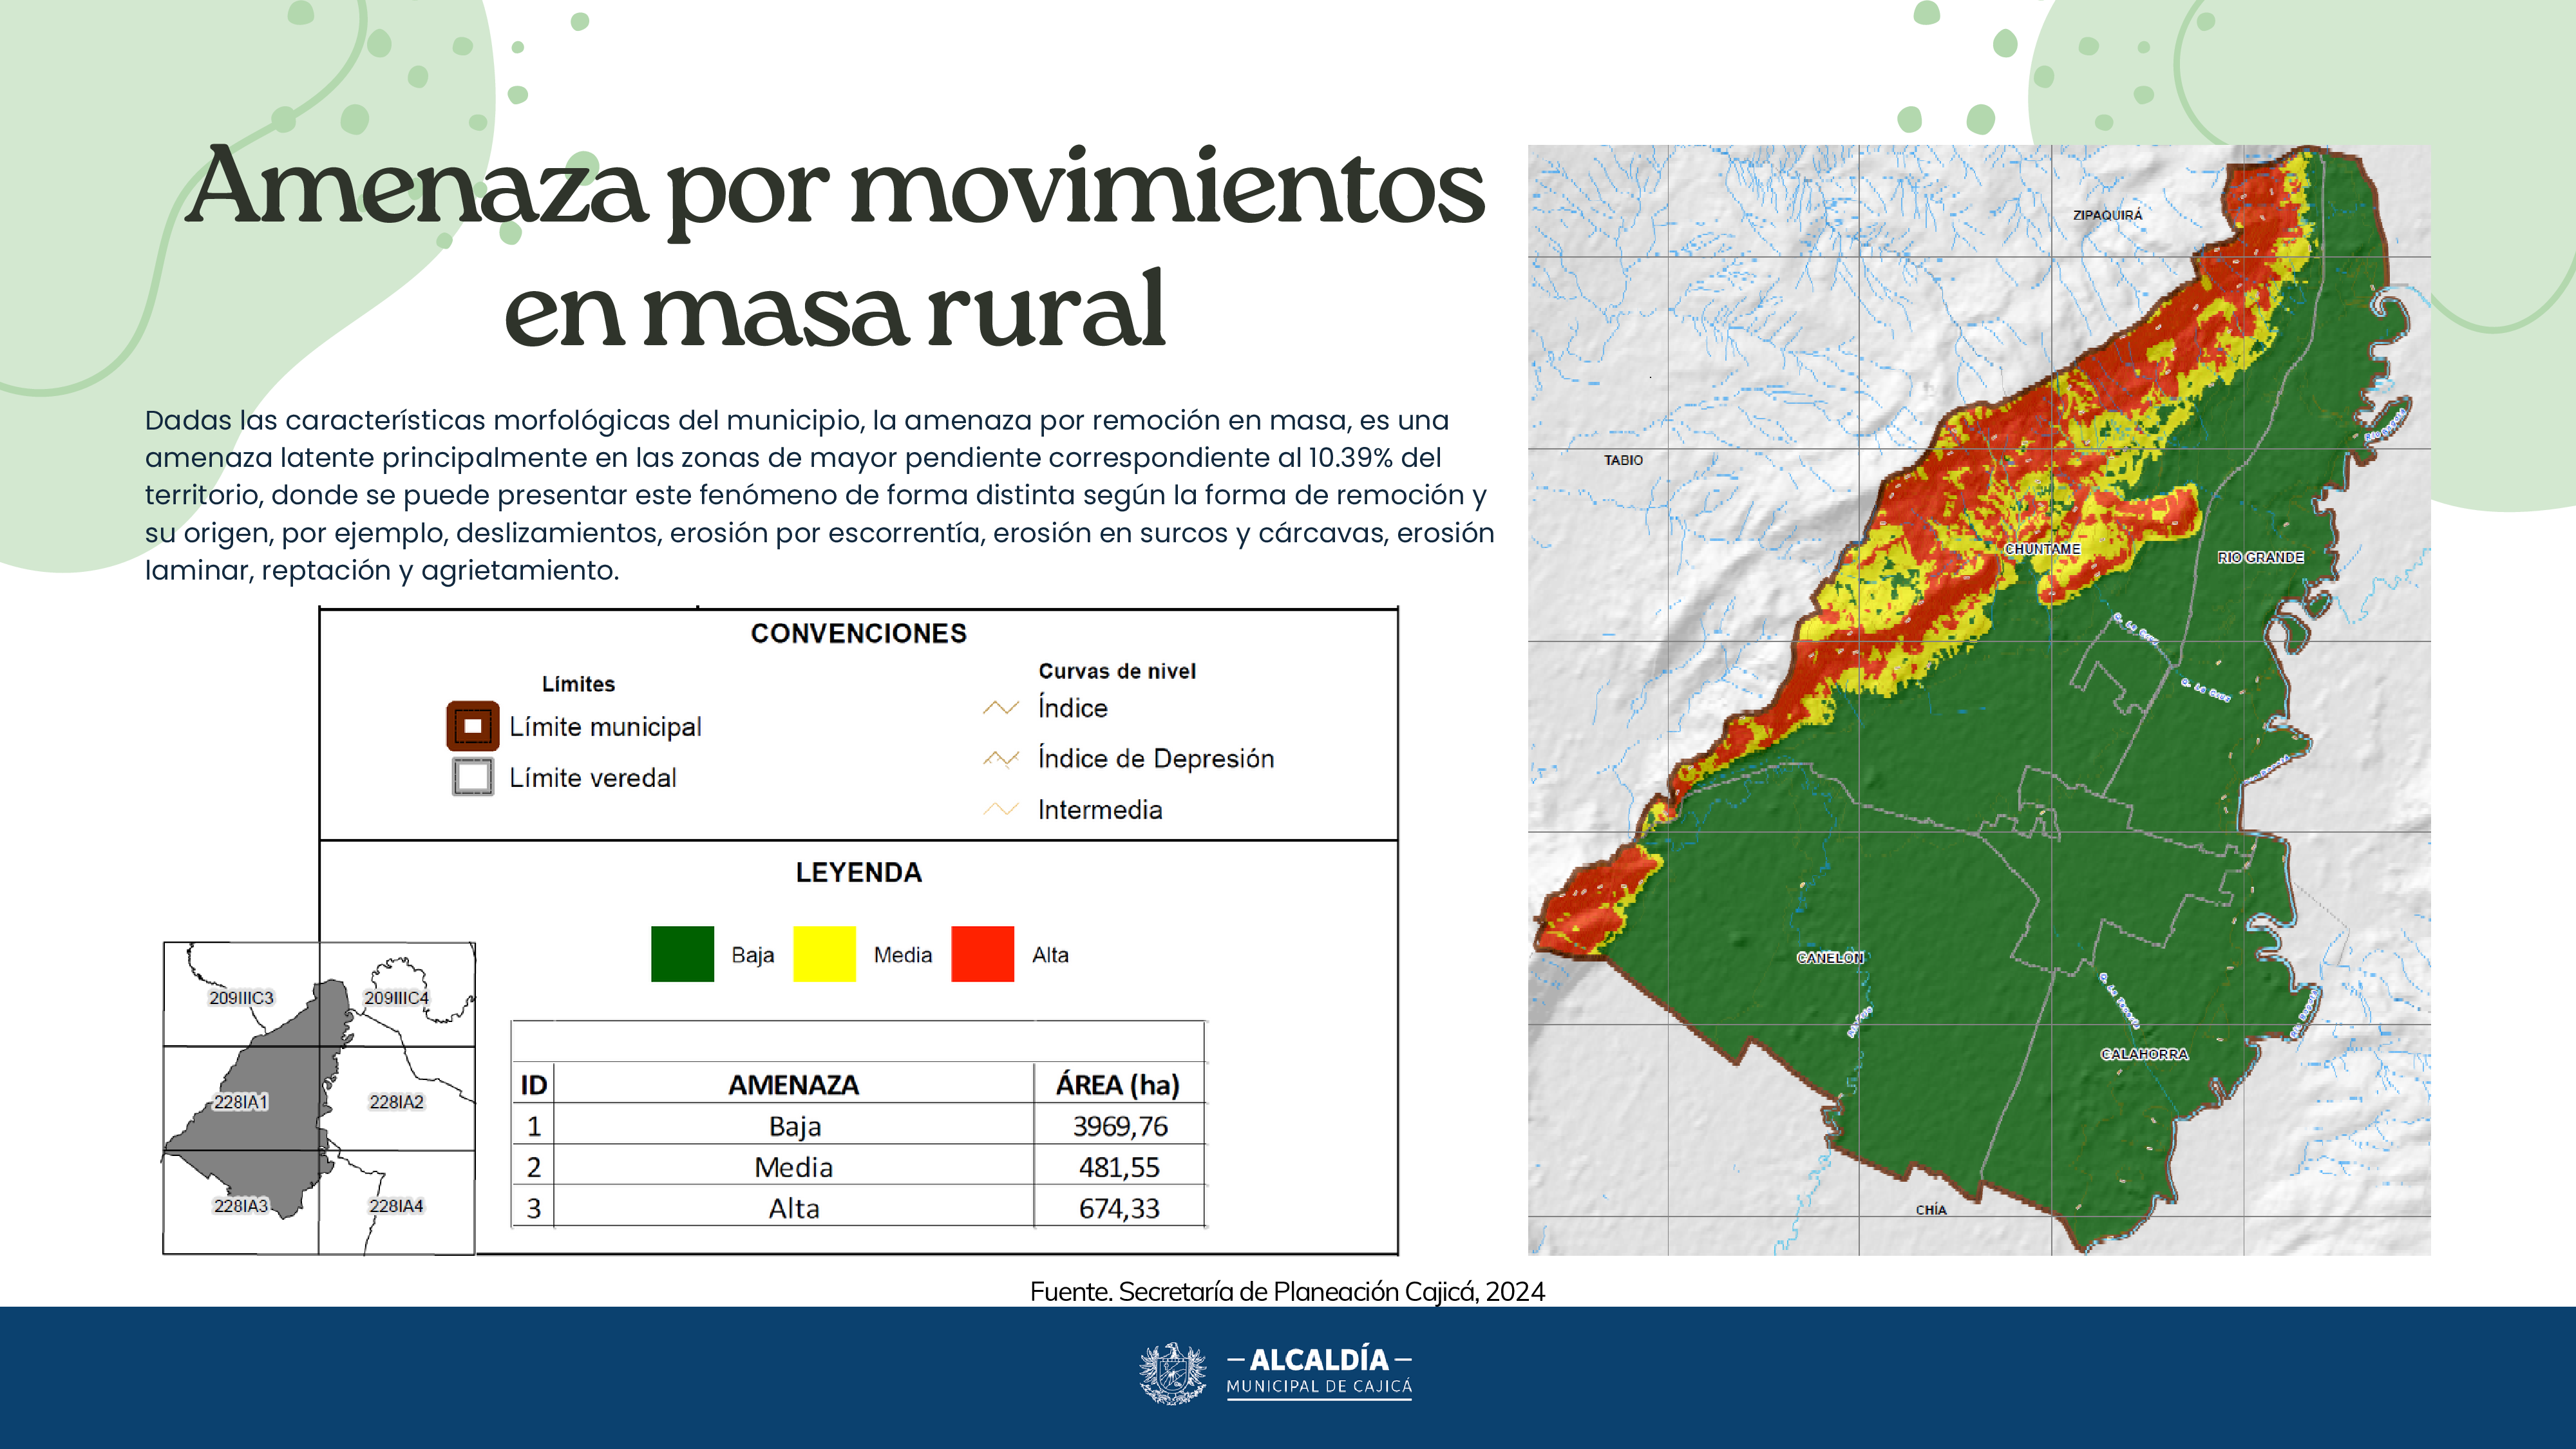Click the Alta area value 674,33
The image size is (2576, 1449).
[x=1118, y=1208]
